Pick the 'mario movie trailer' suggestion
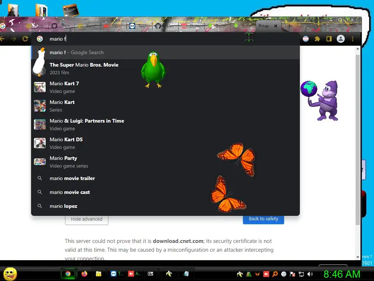This screenshot has height=281, width=374. point(165,178)
